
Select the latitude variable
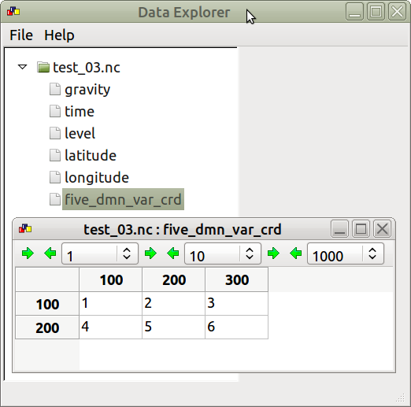tap(91, 155)
